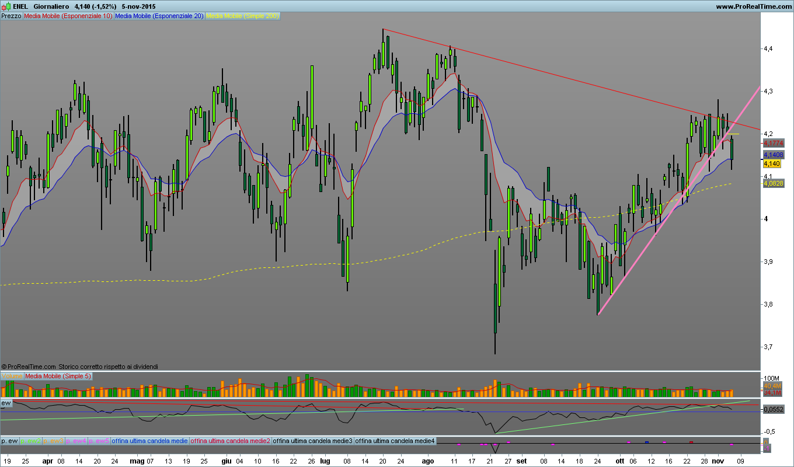Image resolution: width=794 pixels, height=467 pixels.
Task: Click the 3,7 price scale label
Action: (x=768, y=347)
